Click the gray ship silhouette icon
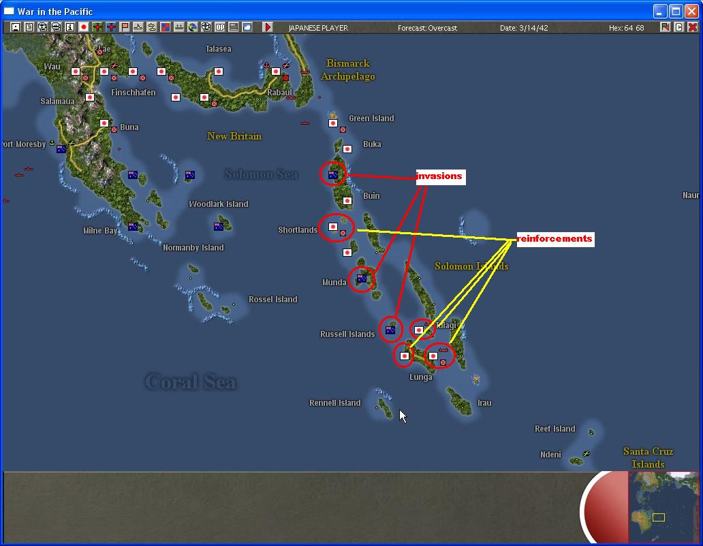Viewport: 703px width, 546px height. pos(179,27)
